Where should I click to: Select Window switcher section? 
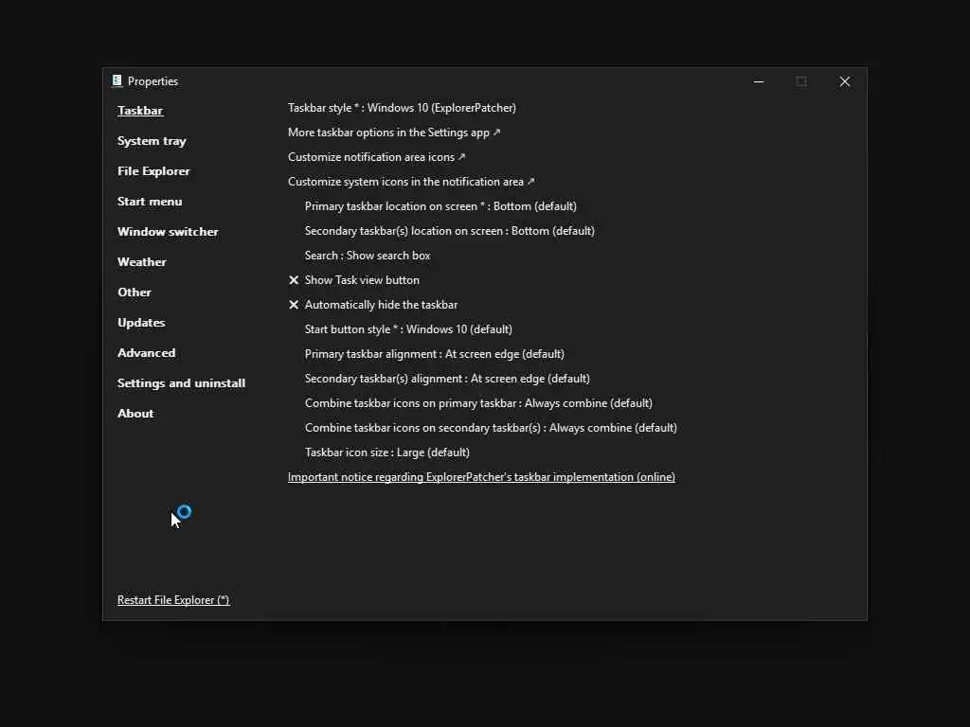click(168, 232)
